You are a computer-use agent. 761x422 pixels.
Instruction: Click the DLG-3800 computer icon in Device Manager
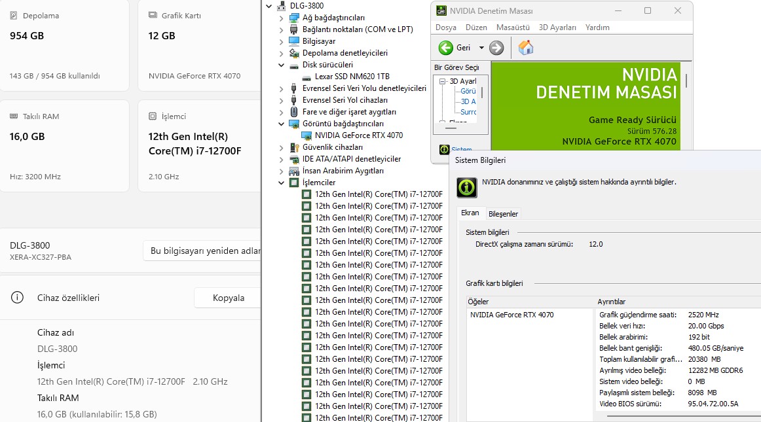[x=282, y=6]
